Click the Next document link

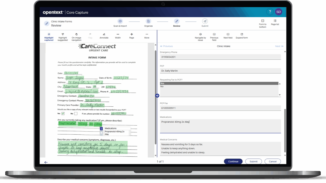[279, 46]
